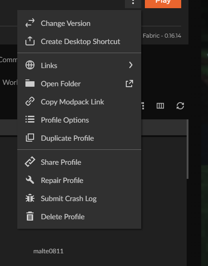Click the folder icon for Open Folder
The image size is (208, 266).
coord(30,83)
